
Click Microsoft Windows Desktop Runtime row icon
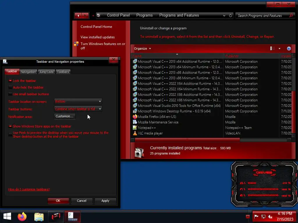(135, 111)
